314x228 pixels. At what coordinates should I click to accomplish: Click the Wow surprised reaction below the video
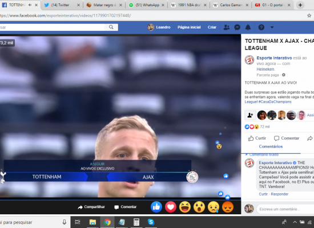click(199, 207)
